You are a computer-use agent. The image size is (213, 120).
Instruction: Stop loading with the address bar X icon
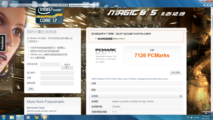pyautogui.click(x=67, y=5)
